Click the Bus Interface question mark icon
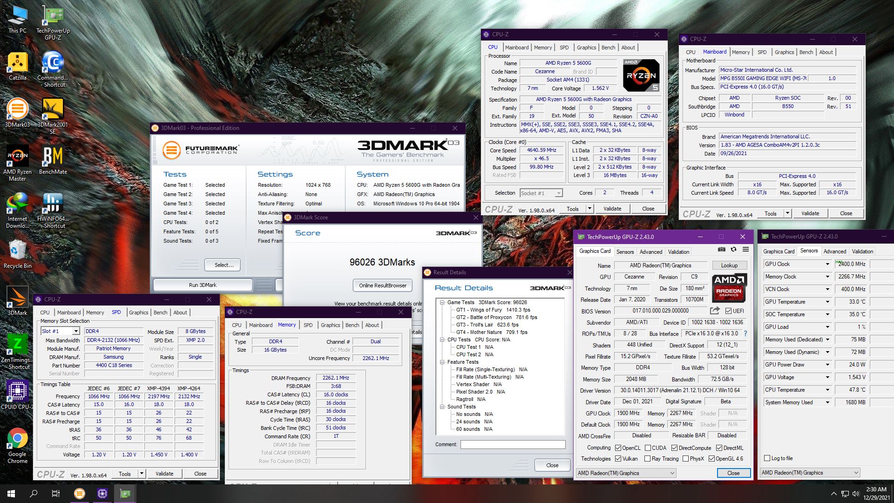Viewport: 894px width, 503px height. pyautogui.click(x=745, y=333)
